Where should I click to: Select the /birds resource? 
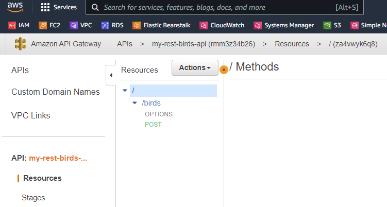tap(151, 103)
